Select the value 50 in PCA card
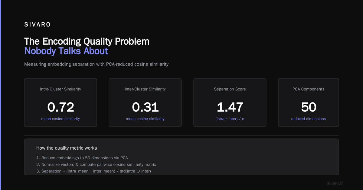 point(309,107)
